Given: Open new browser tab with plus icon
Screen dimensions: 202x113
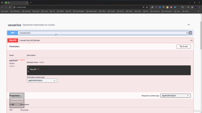Looking at the screenshot, I should click(31, 3).
